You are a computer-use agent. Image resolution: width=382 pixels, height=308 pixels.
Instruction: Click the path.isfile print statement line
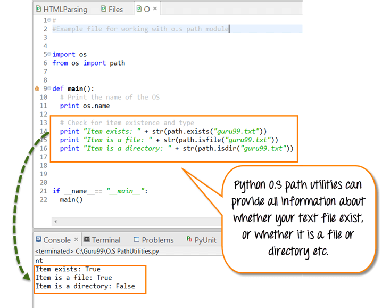[x=169, y=140]
